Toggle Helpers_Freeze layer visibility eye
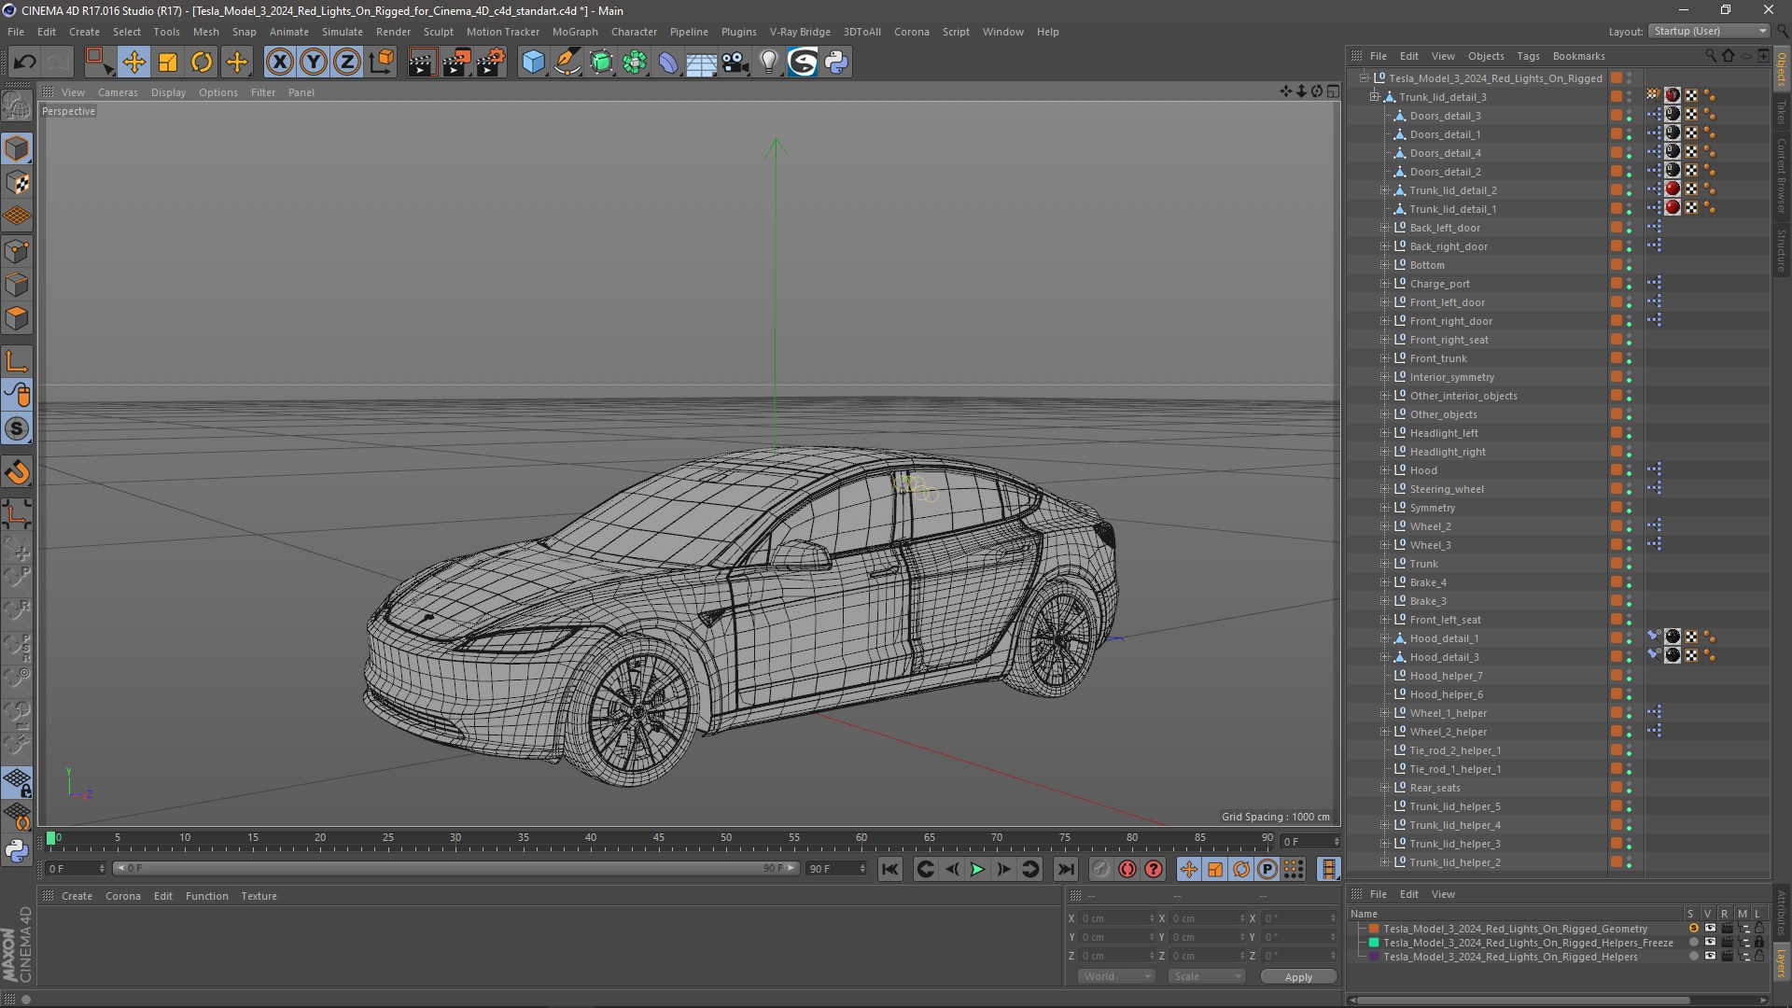The height and width of the screenshot is (1008, 1792). (1710, 943)
